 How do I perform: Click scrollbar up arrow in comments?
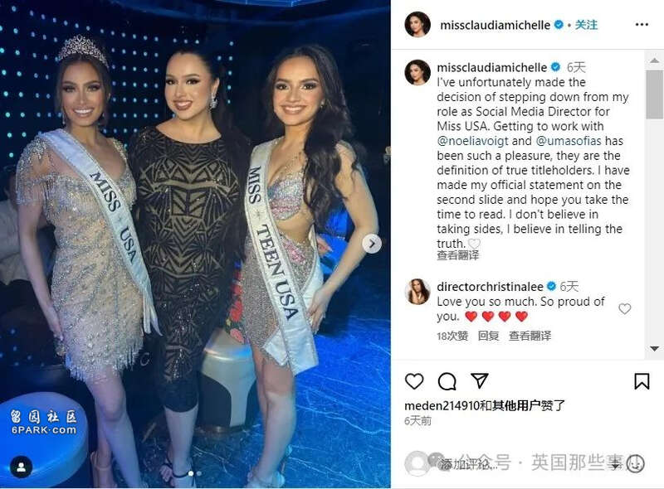coord(654,61)
